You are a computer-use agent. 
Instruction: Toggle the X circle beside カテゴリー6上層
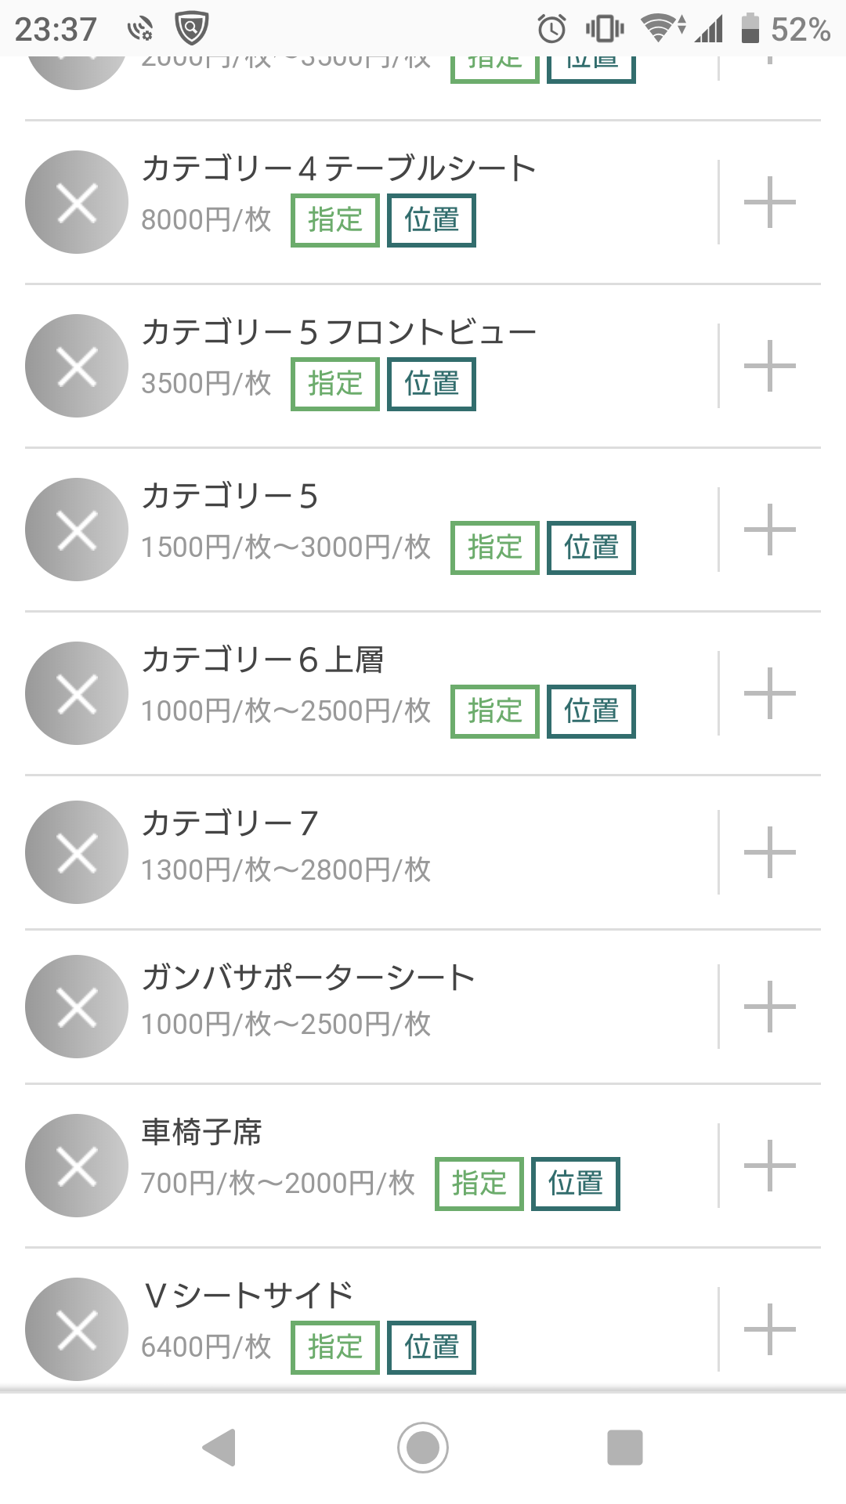(x=77, y=693)
